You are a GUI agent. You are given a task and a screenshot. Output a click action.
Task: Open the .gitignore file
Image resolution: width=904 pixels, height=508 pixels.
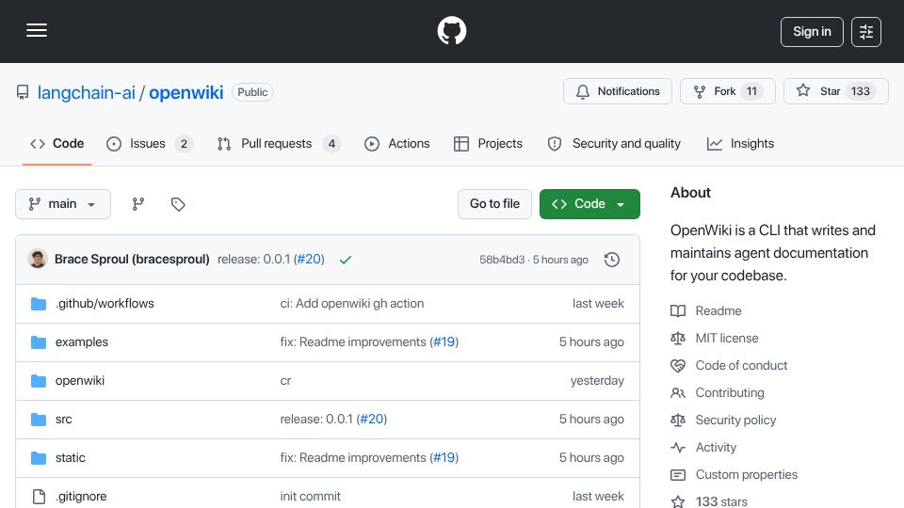81,497
